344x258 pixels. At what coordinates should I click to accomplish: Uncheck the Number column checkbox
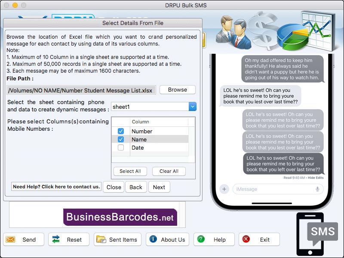pos(121,131)
